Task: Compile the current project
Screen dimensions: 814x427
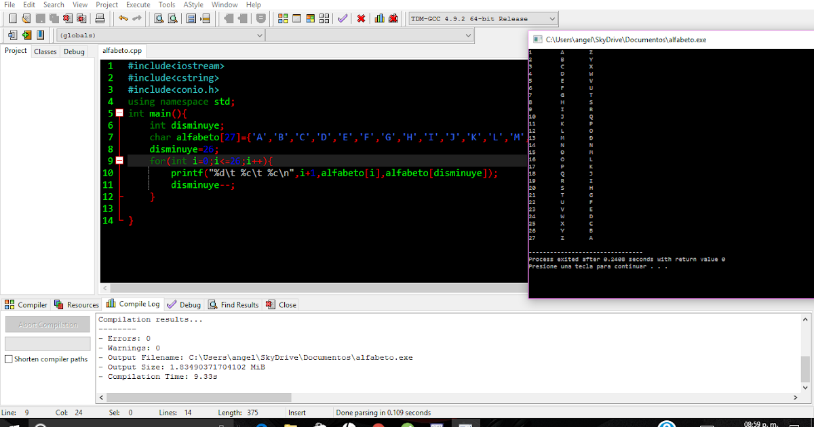Action: pos(283,18)
